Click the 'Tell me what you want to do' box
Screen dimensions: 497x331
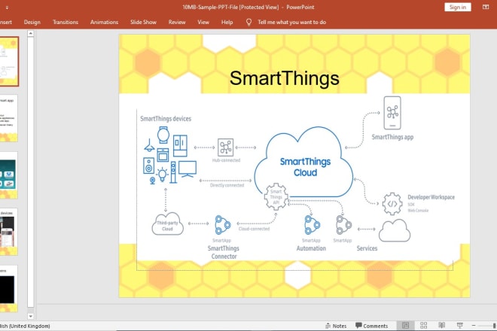click(291, 22)
